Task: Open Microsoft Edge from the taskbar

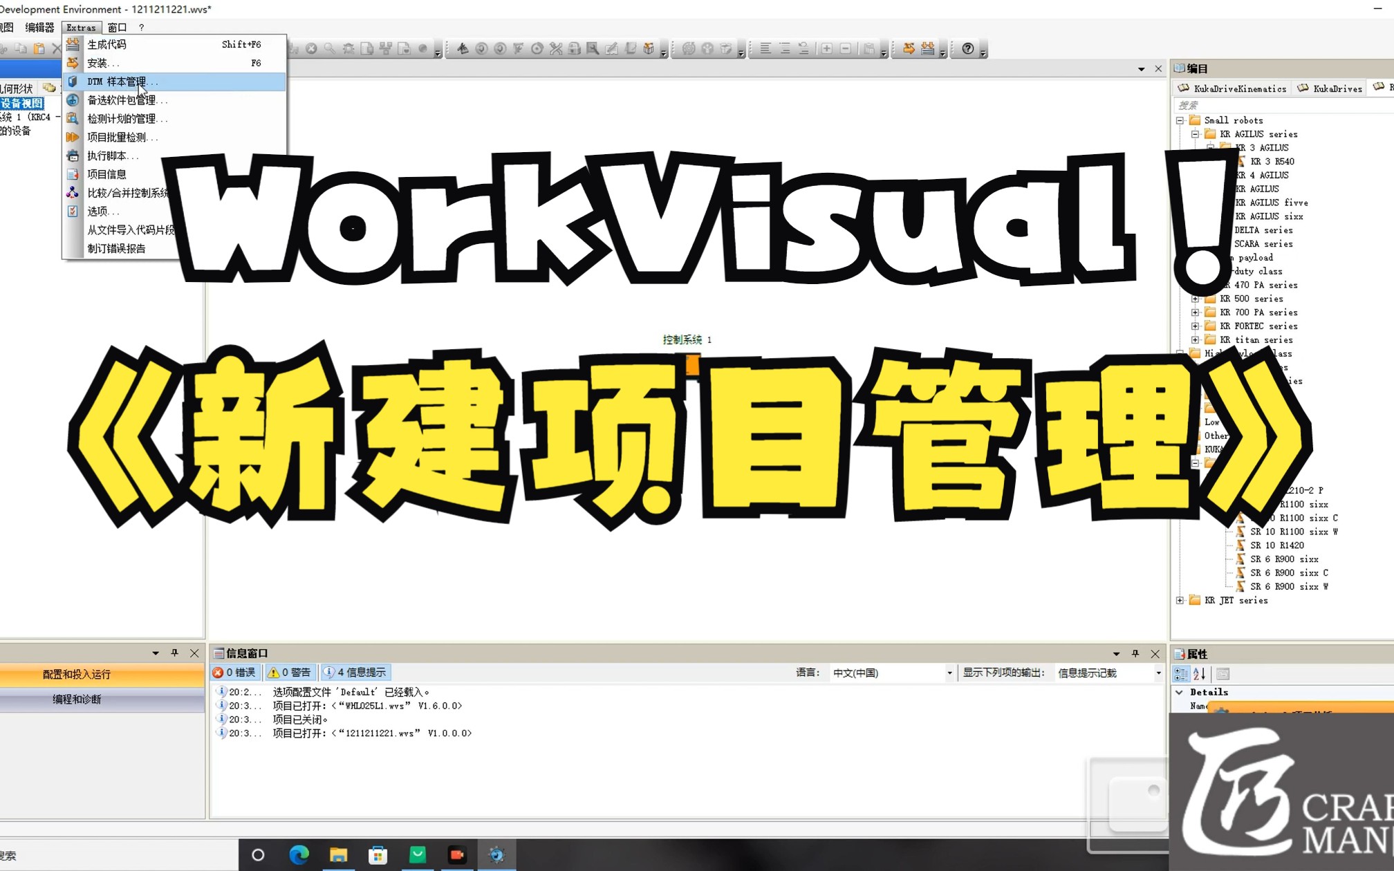Action: [x=299, y=855]
